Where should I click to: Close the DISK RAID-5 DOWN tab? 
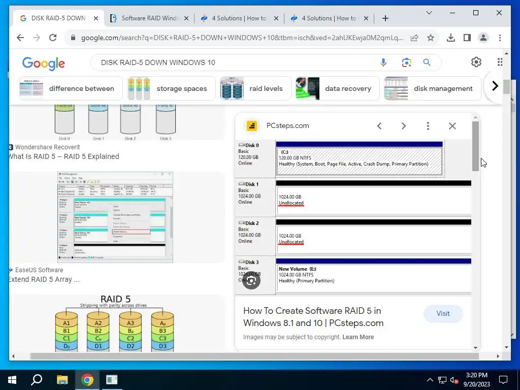[x=96, y=19]
